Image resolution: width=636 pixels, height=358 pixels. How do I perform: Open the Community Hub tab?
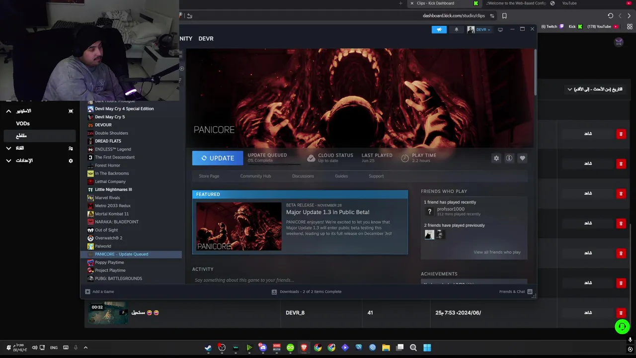tap(255, 176)
